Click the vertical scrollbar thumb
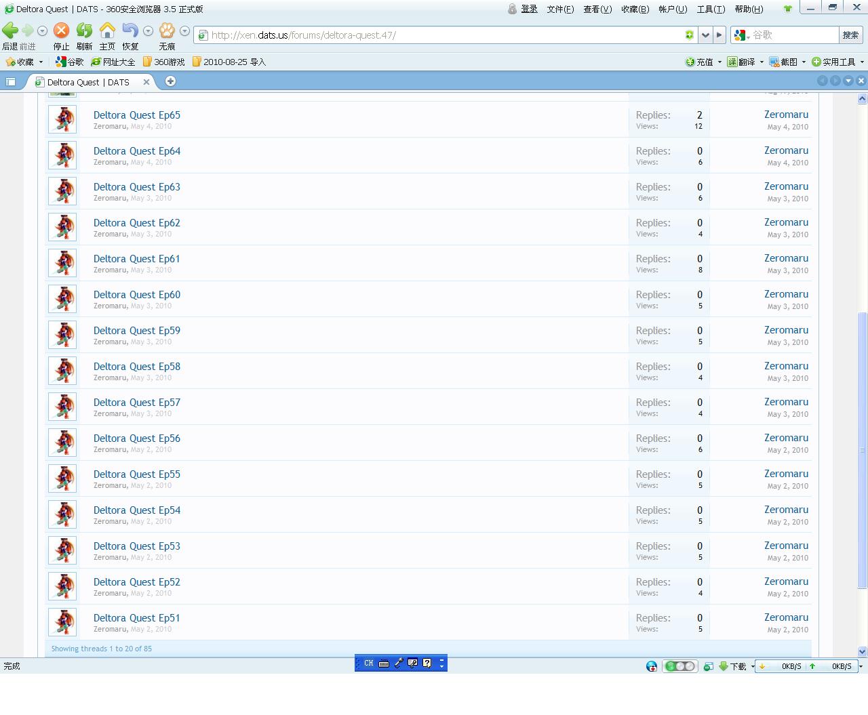The width and height of the screenshot is (868, 715). pyautogui.click(x=862, y=450)
